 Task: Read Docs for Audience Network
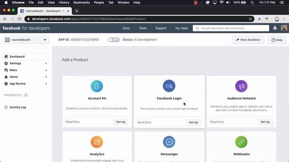(217, 122)
